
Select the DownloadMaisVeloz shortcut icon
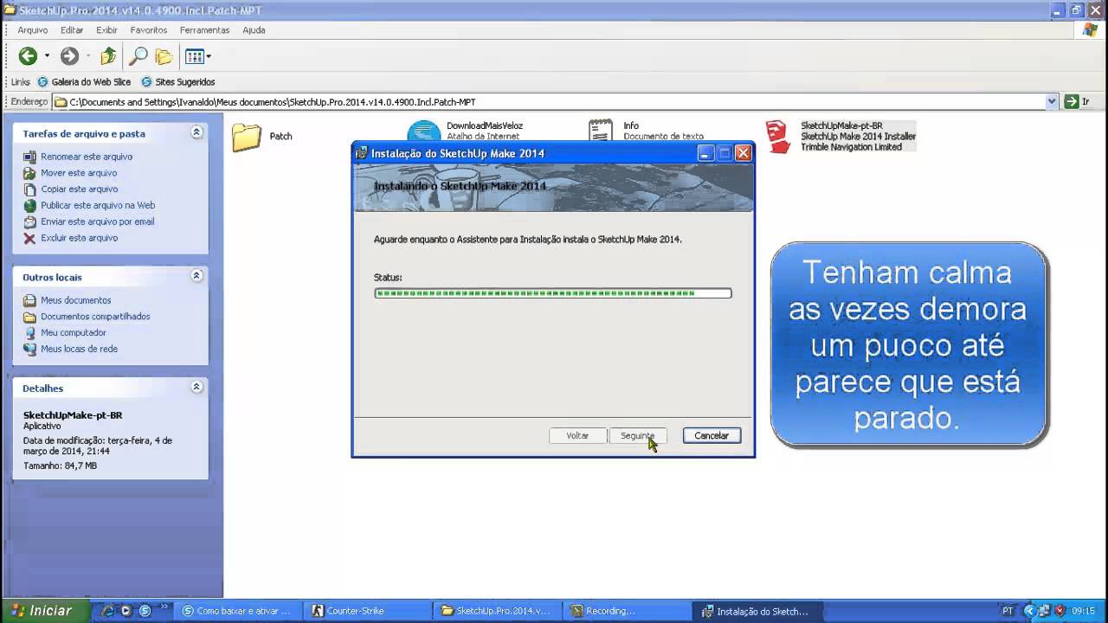[x=424, y=132]
